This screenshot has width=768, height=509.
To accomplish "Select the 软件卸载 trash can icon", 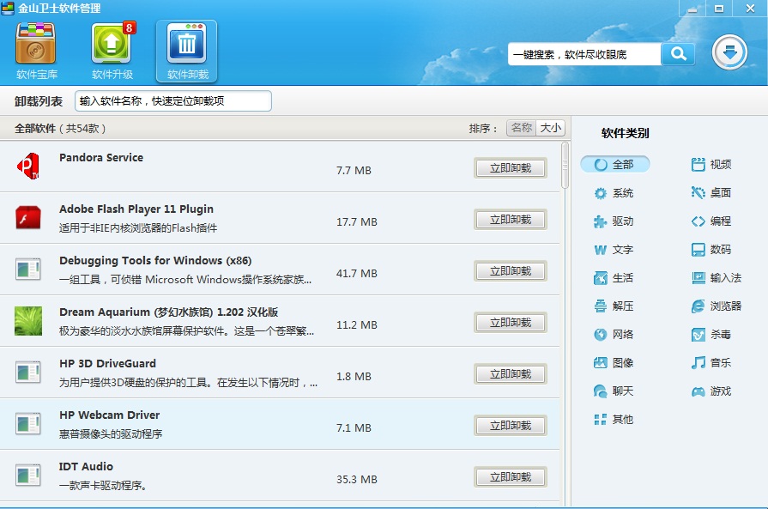I will coord(186,44).
